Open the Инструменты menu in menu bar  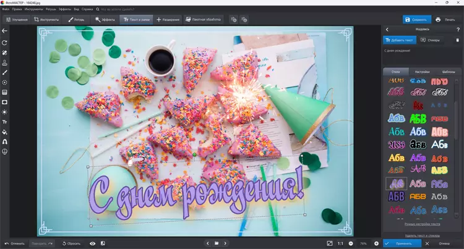34,9
